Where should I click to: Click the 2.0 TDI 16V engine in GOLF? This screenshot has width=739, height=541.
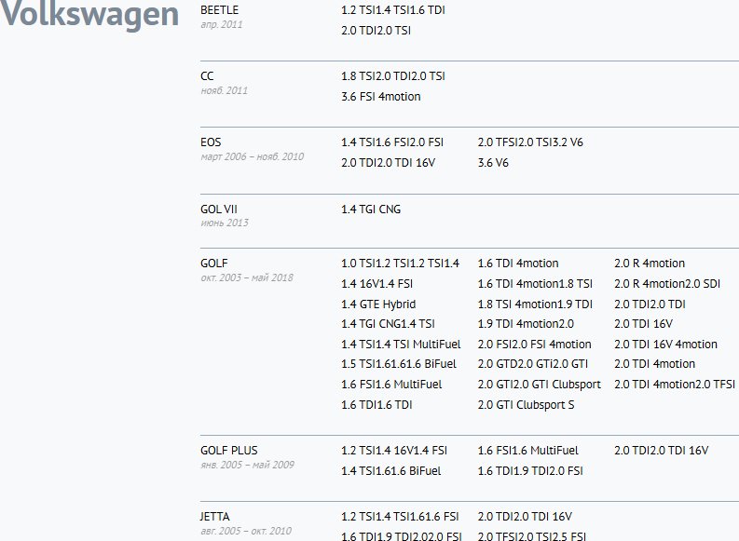[x=643, y=324]
